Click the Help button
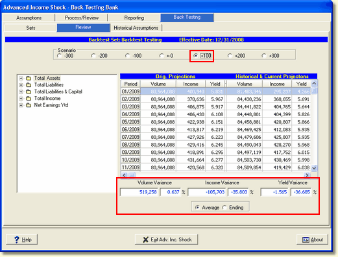 pyautogui.click(x=21, y=239)
